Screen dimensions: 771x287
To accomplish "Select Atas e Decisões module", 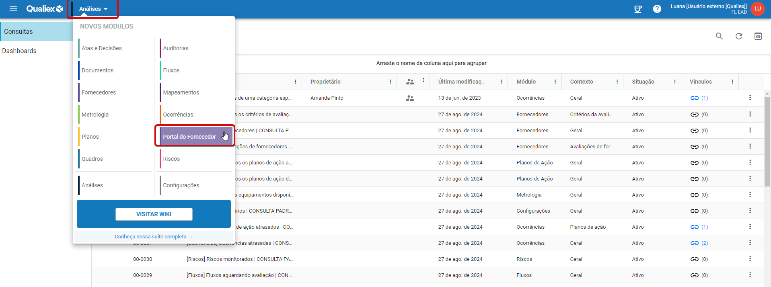I will pos(115,48).
